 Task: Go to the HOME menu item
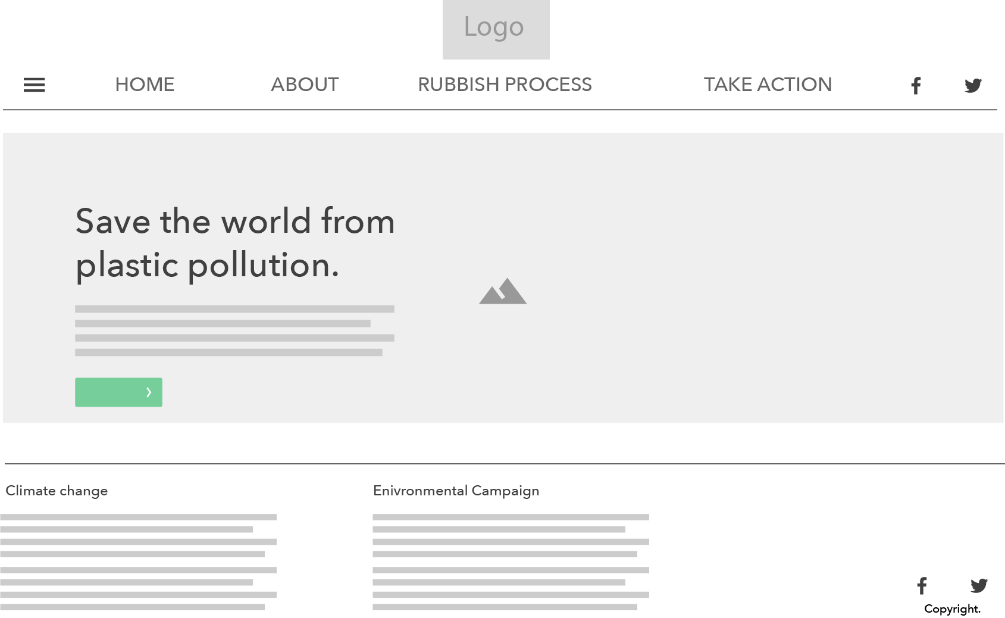145,85
